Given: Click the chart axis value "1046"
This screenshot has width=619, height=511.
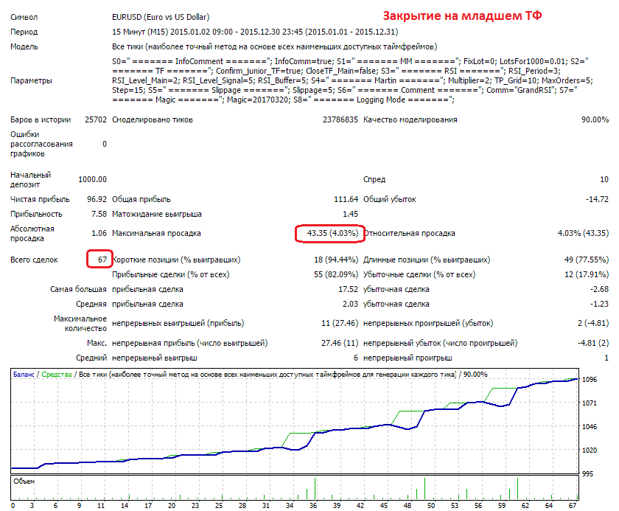Looking at the screenshot, I should (x=590, y=427).
